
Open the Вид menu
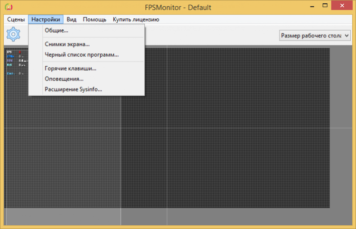click(x=72, y=19)
